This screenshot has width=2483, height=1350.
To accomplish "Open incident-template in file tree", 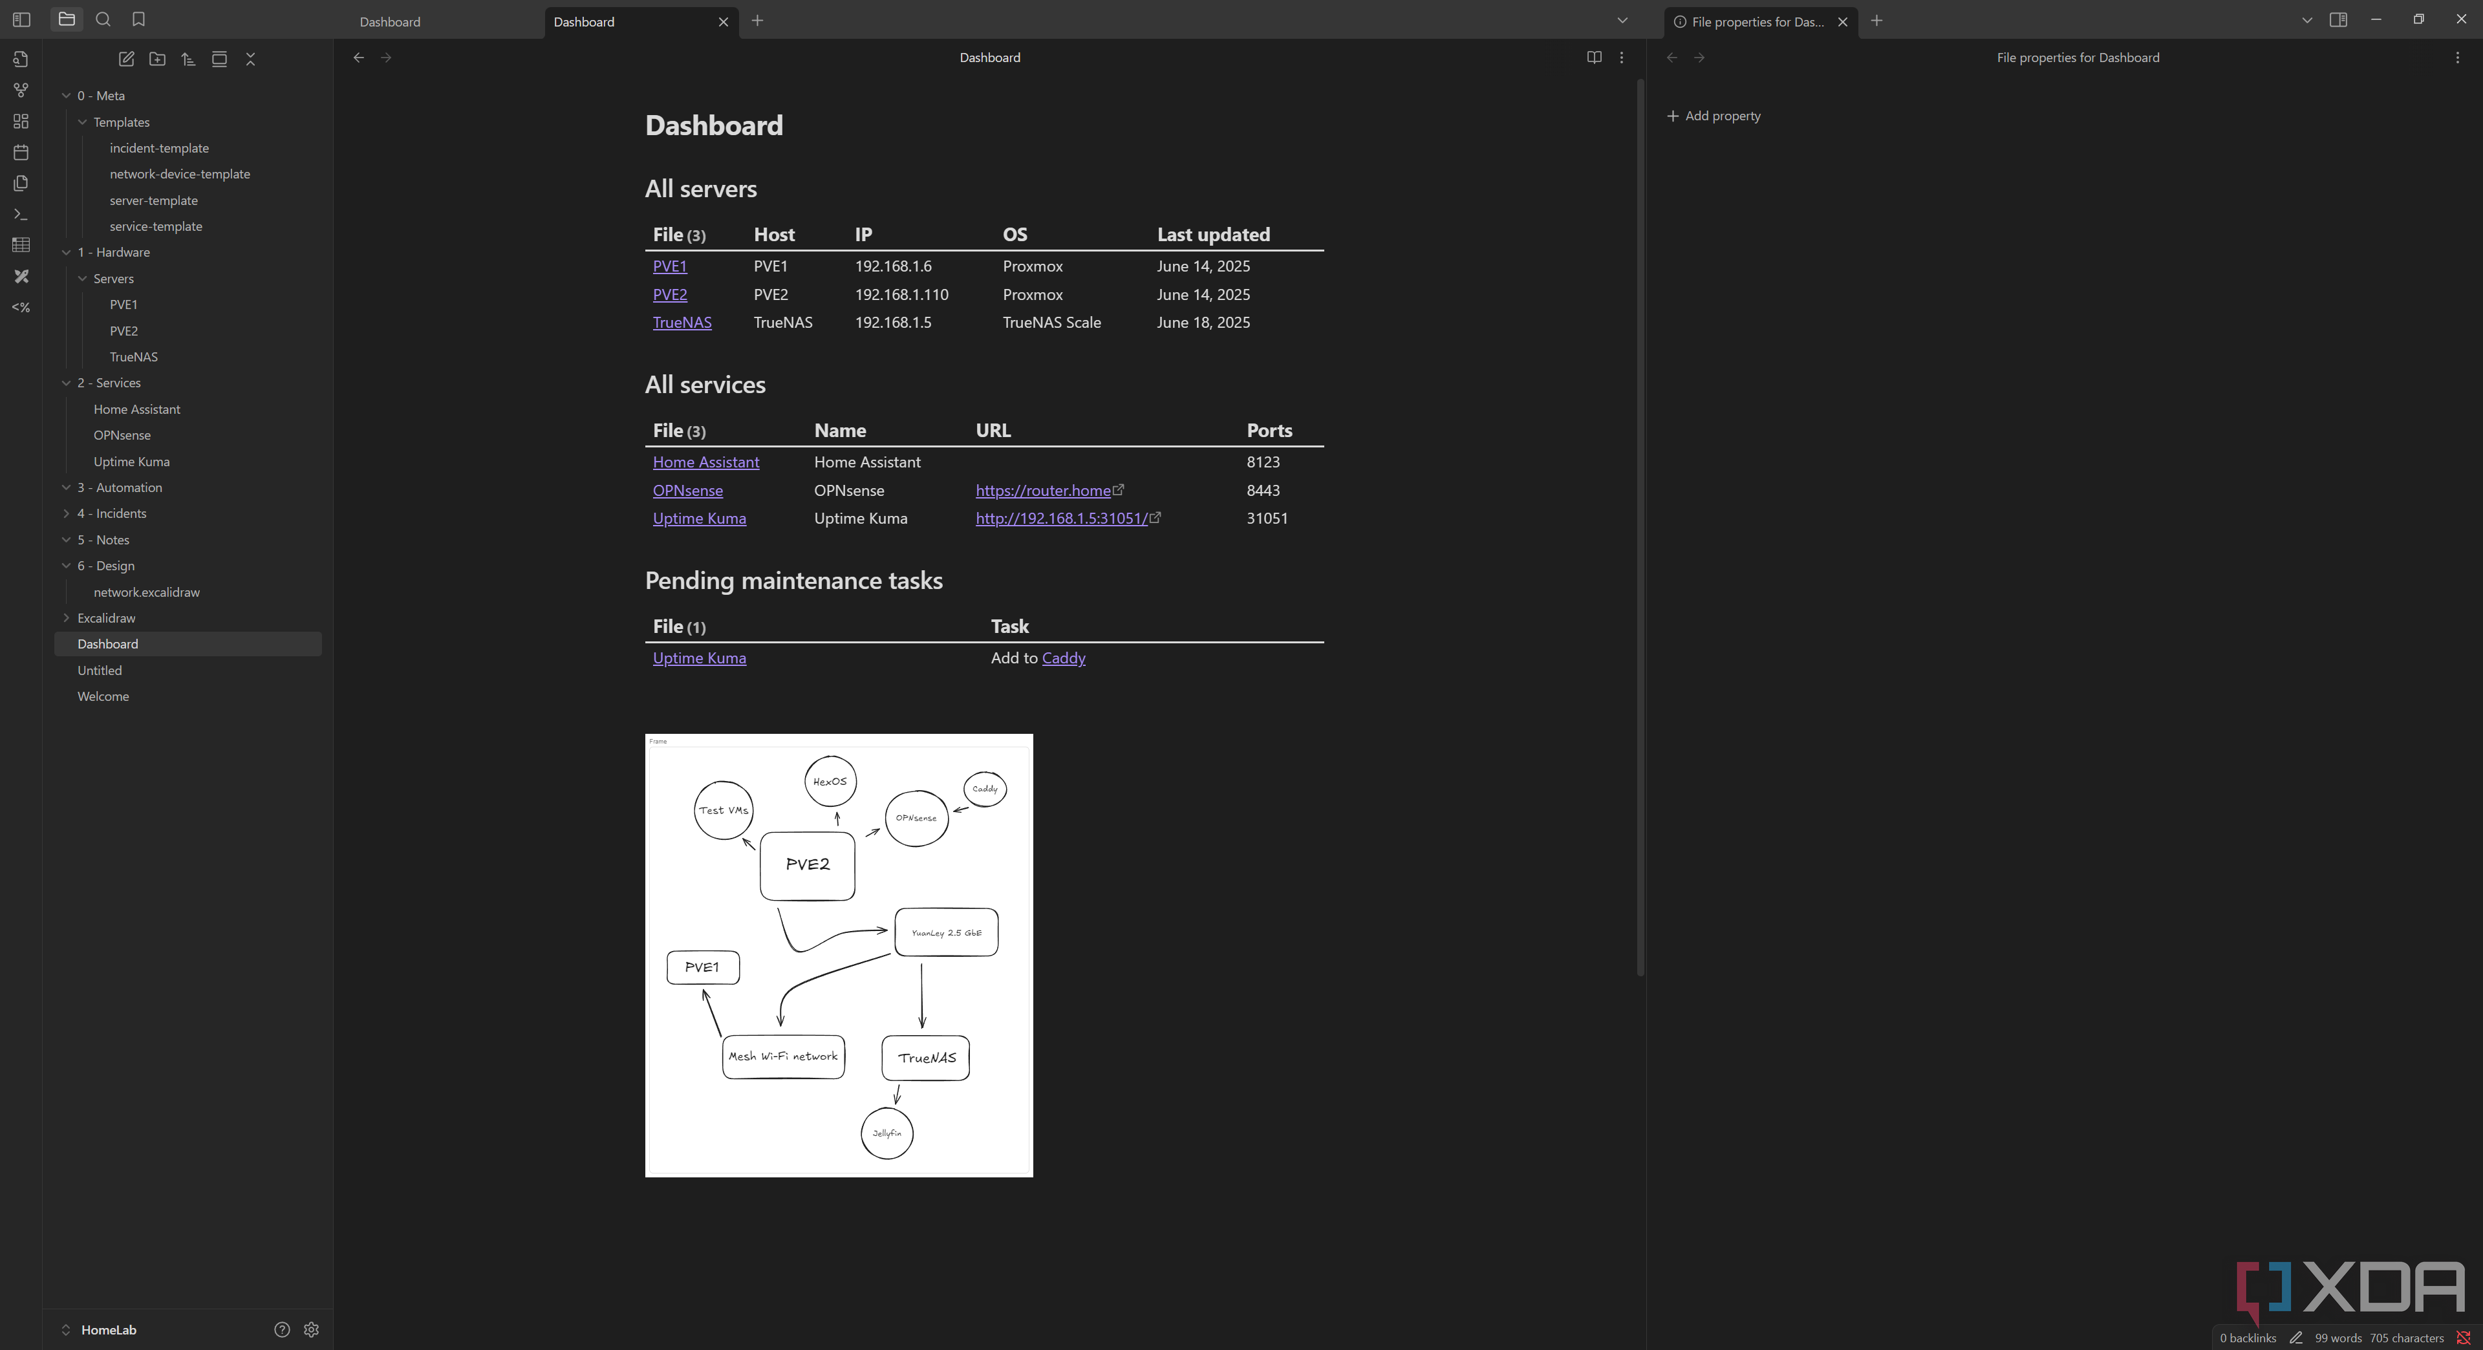I will point(159,149).
